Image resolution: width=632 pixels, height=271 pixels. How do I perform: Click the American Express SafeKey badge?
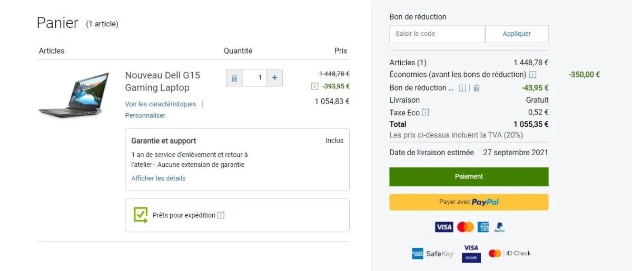tap(432, 254)
